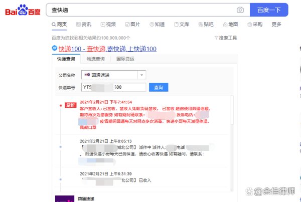Focus the 快递单号 input field

(x=114, y=87)
